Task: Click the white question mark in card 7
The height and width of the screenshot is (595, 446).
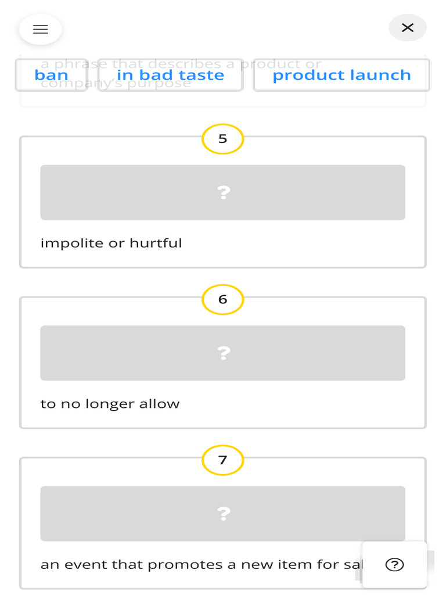Action: [x=224, y=514]
